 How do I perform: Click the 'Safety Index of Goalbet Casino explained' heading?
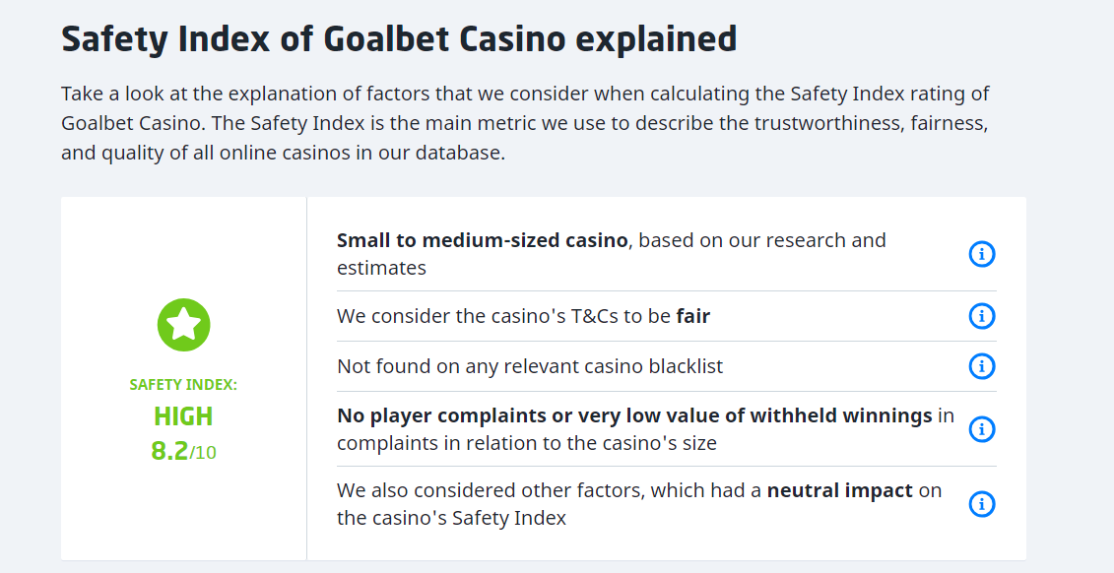(399, 39)
